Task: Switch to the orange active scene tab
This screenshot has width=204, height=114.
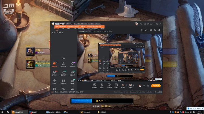Action: coord(57,28)
